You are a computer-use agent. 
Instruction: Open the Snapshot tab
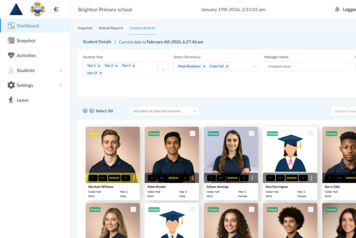(x=85, y=28)
